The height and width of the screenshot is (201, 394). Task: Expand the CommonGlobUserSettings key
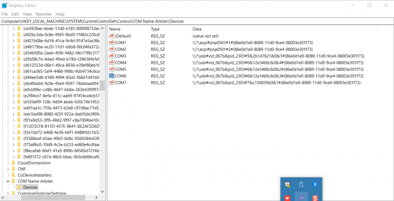pos(8,193)
